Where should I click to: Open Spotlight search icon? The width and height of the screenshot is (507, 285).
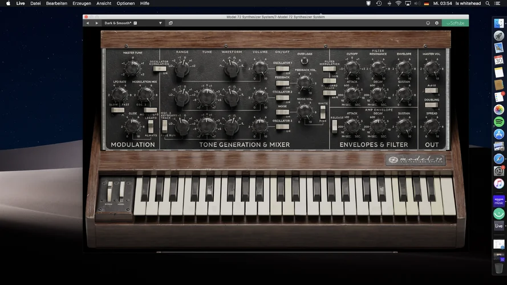(x=488, y=3)
